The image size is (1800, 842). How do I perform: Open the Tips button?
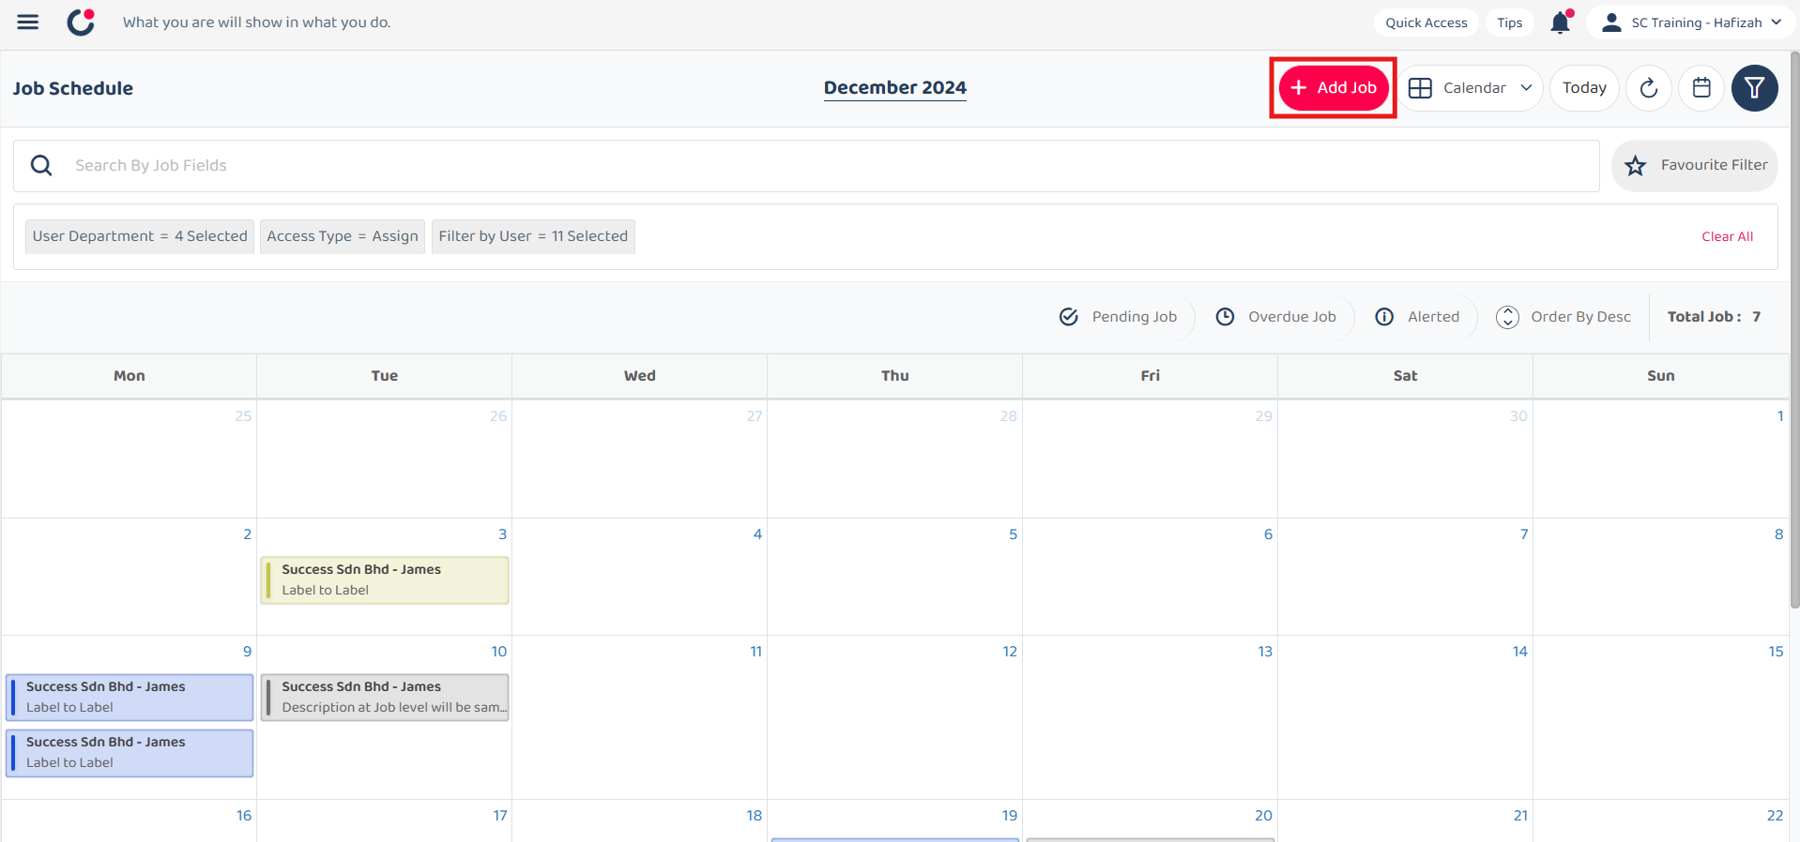tap(1510, 23)
